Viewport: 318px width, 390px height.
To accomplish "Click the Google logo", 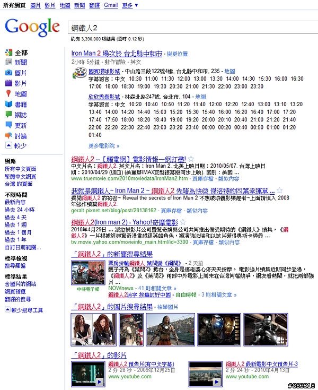I will (32, 27).
